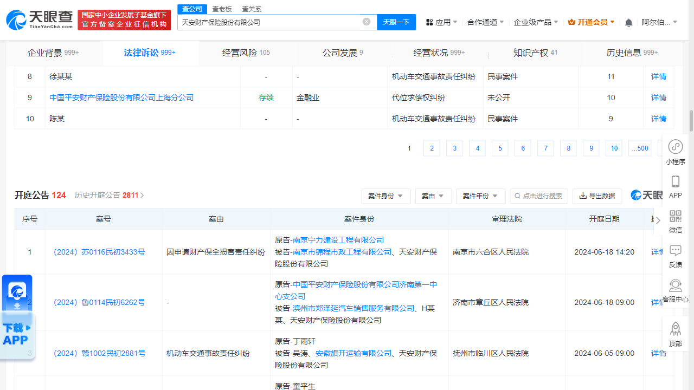The width and height of the screenshot is (694, 390).
Task: Click 开通会员 membership button
Action: click(x=591, y=22)
